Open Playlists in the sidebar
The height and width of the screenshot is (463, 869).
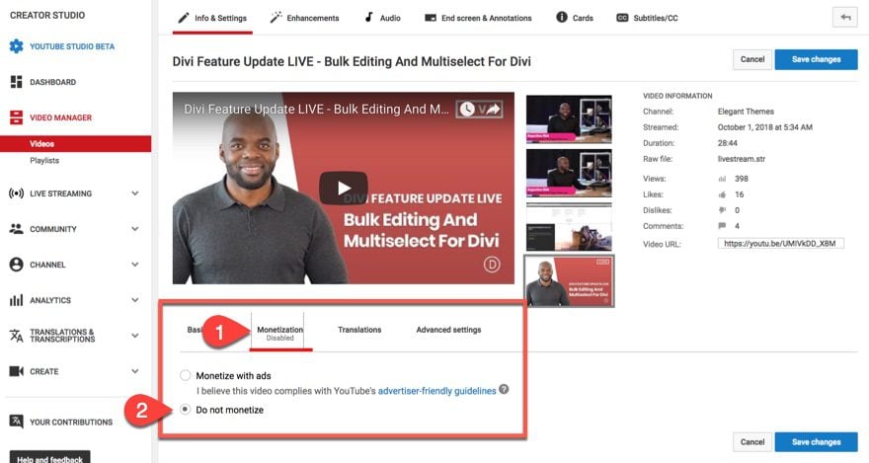point(44,161)
